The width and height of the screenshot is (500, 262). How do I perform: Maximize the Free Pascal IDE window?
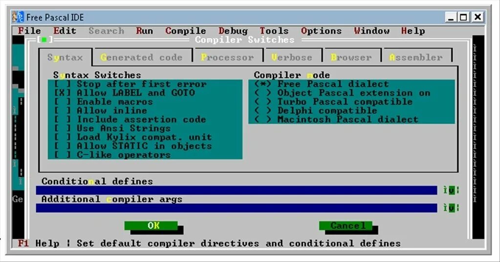463,17
